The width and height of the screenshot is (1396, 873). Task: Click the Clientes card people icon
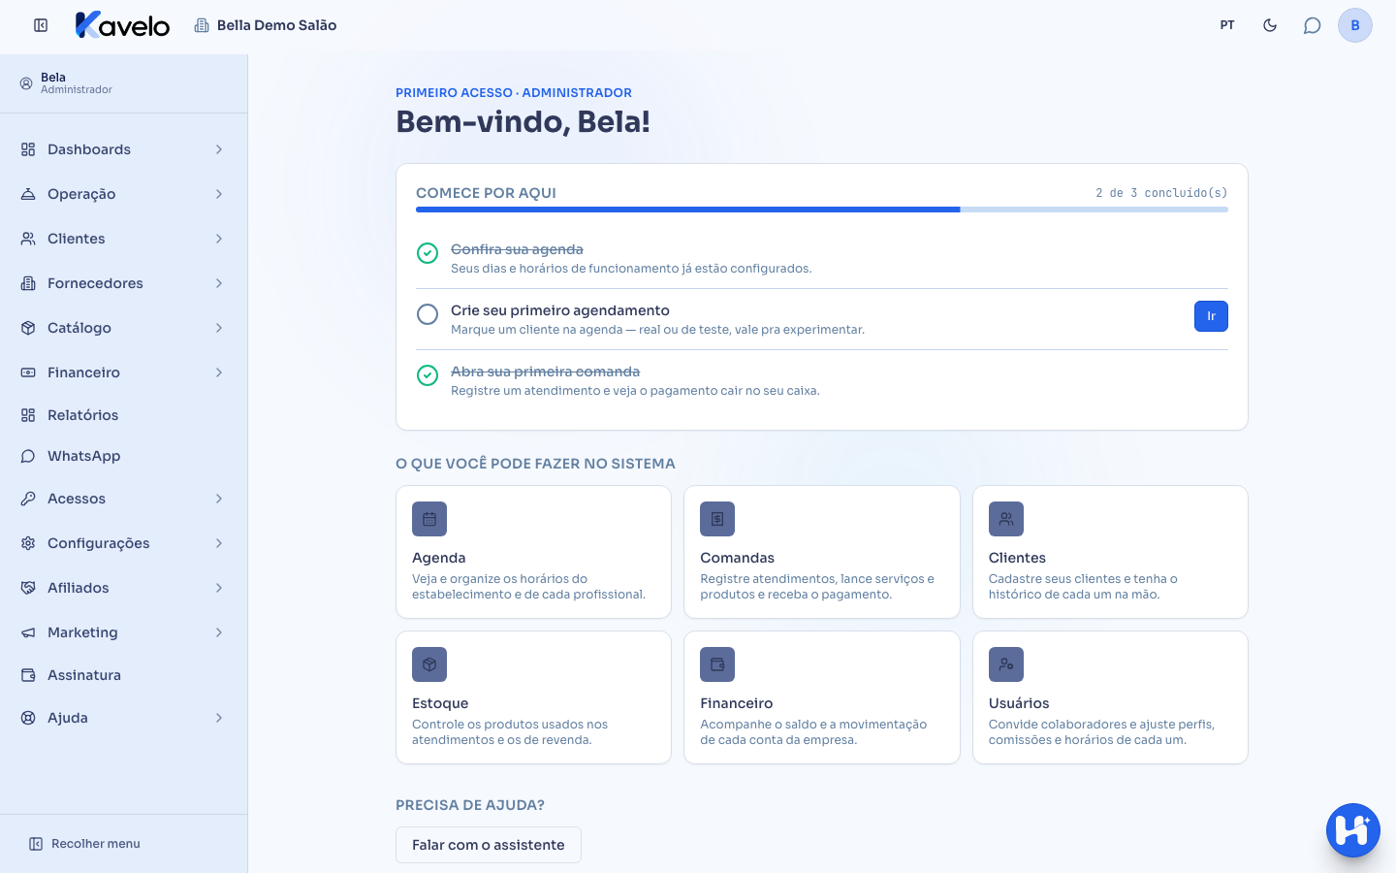click(1006, 519)
